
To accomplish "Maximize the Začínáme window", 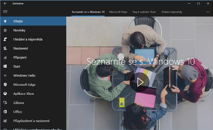I will pyautogui.click(x=199, y=3).
